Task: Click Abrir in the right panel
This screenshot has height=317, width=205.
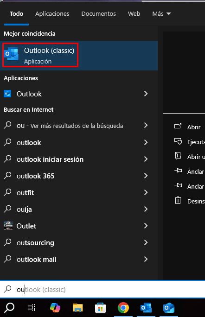Action: point(194,127)
